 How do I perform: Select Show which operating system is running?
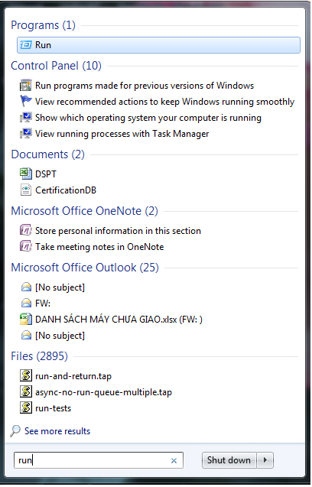pyautogui.click(x=148, y=118)
